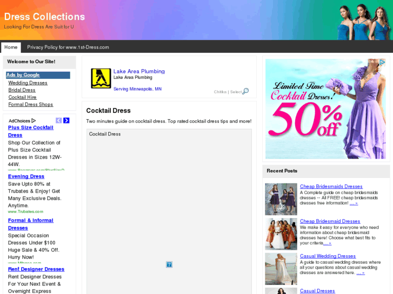
Task: Open Privacy Policy for www.1st-Dress.com
Action: (68, 47)
